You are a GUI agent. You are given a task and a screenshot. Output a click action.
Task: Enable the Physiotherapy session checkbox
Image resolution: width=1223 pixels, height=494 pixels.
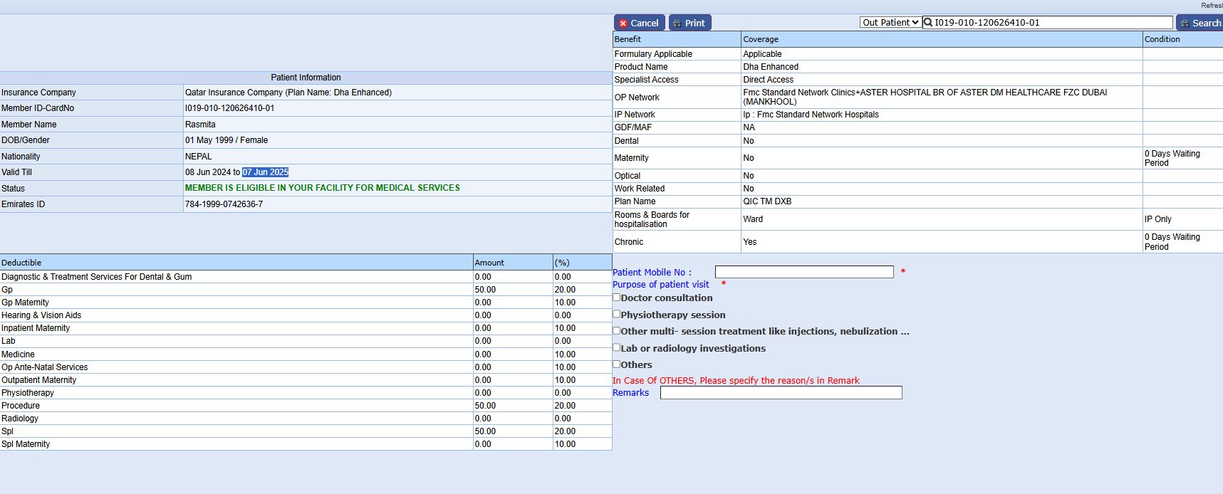pos(617,314)
